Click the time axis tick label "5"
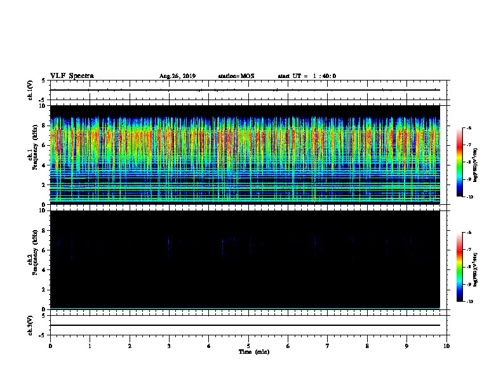The image size is (503, 388). 248,346
